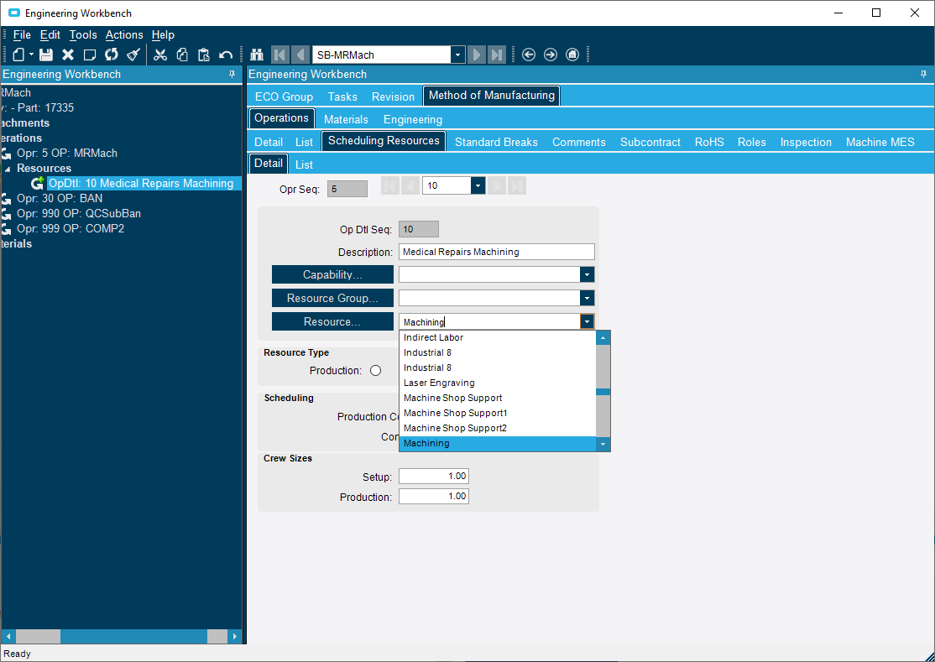Image resolution: width=935 pixels, height=662 pixels.
Task: Open the Actions menu
Action: tap(124, 34)
